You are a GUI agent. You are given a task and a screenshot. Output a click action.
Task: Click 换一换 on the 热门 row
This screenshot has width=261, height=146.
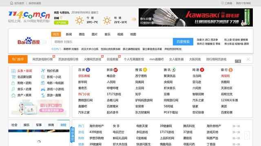pos(236,126)
